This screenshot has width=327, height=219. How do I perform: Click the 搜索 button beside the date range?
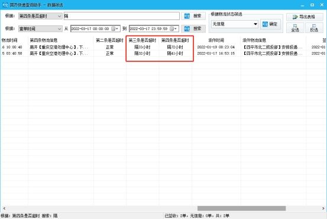click(x=193, y=29)
